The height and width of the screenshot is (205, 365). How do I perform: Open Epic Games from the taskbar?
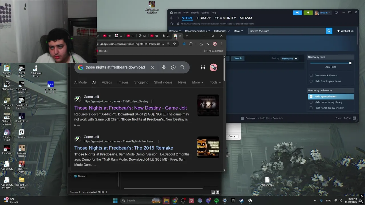233,201
